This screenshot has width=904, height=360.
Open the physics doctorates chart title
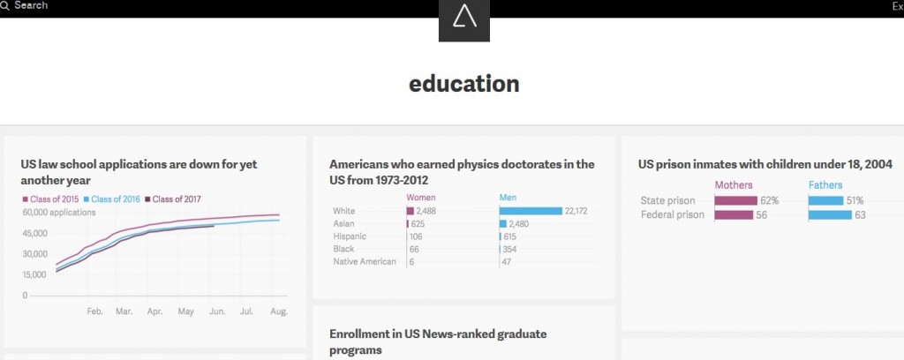tap(462, 172)
